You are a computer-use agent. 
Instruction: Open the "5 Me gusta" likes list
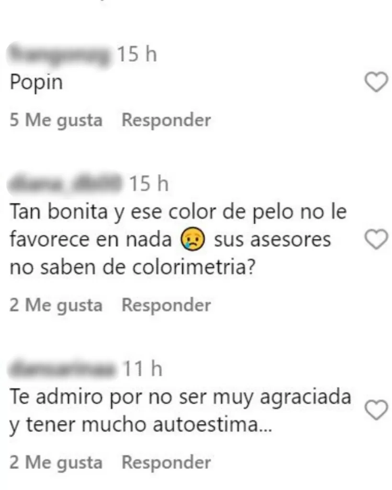click(x=56, y=120)
